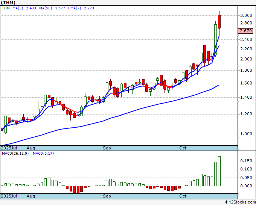Click the Aug label on MACD axis
This screenshot has width=256, height=205.
31,196
